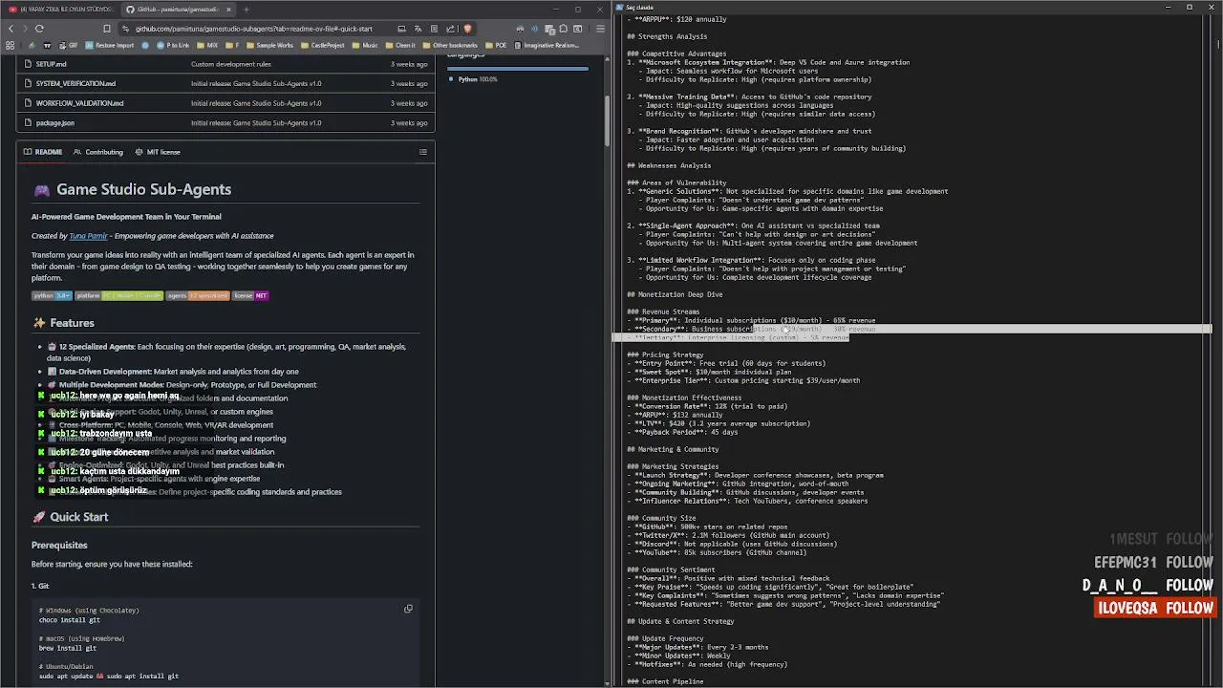Click the agents 12 specialized badge

[199, 295]
